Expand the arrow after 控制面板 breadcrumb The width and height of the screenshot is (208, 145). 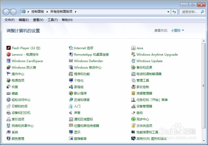pos(47,12)
